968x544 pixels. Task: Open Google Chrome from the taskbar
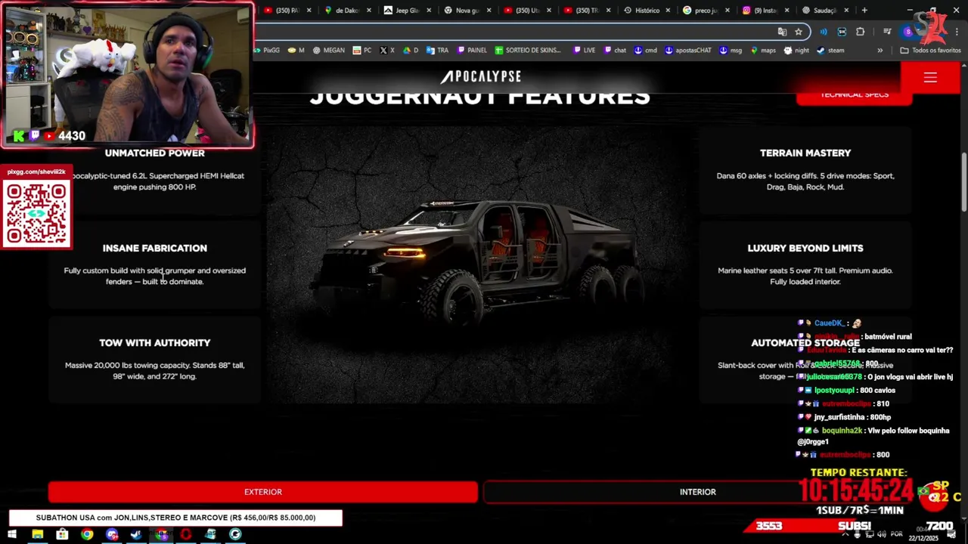tap(87, 534)
